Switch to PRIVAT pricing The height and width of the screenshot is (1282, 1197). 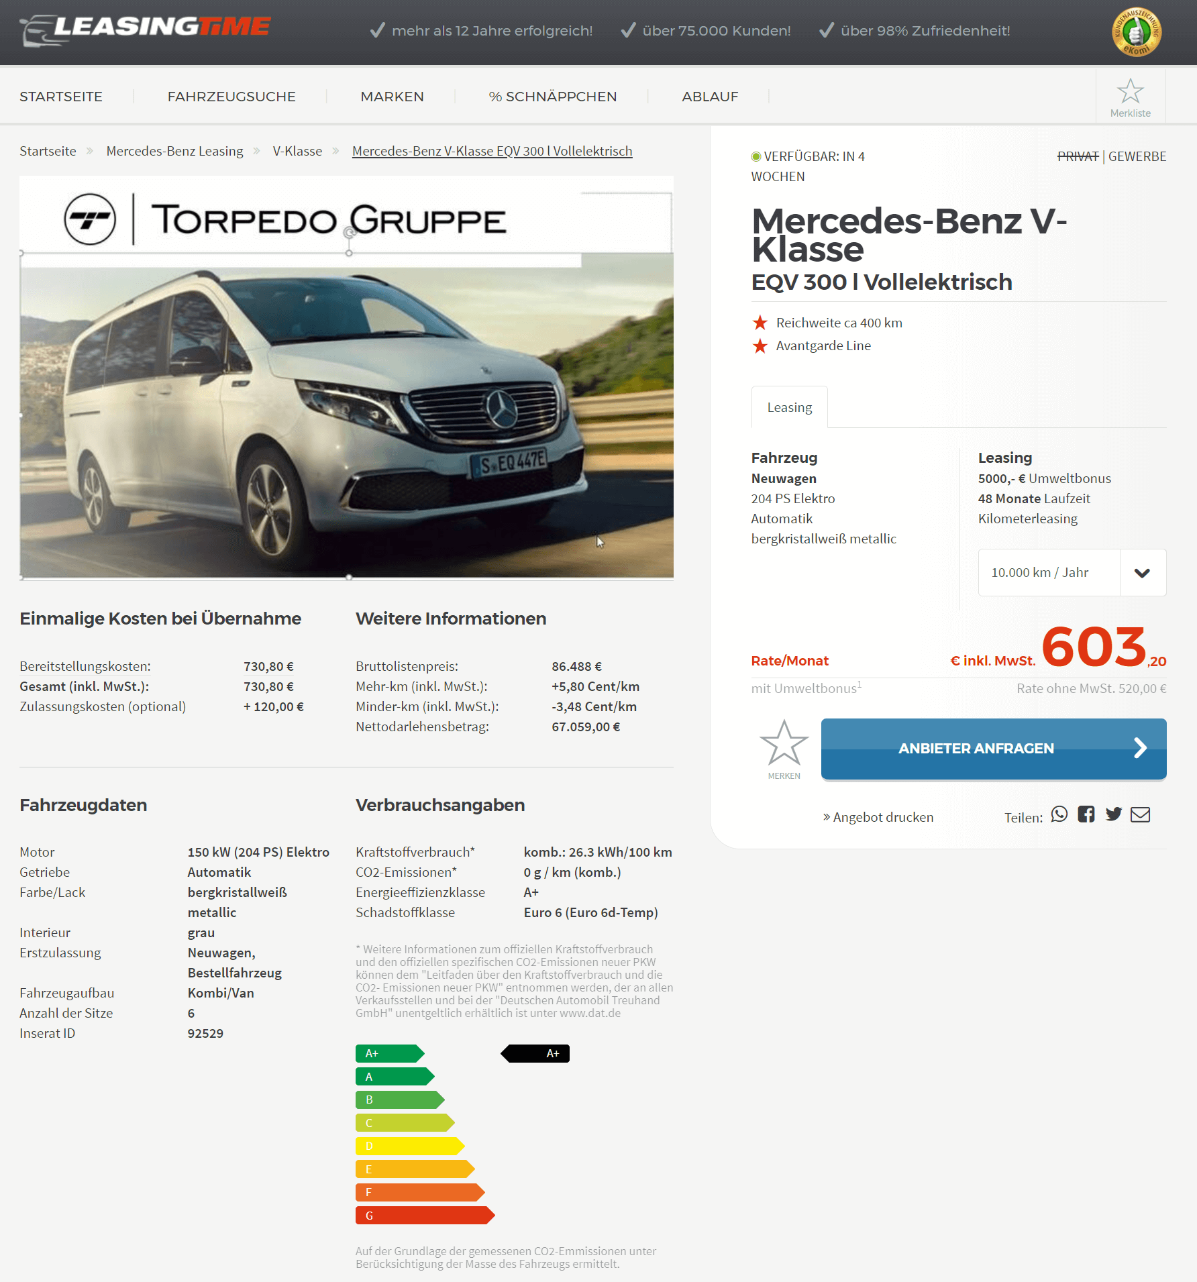click(1078, 156)
